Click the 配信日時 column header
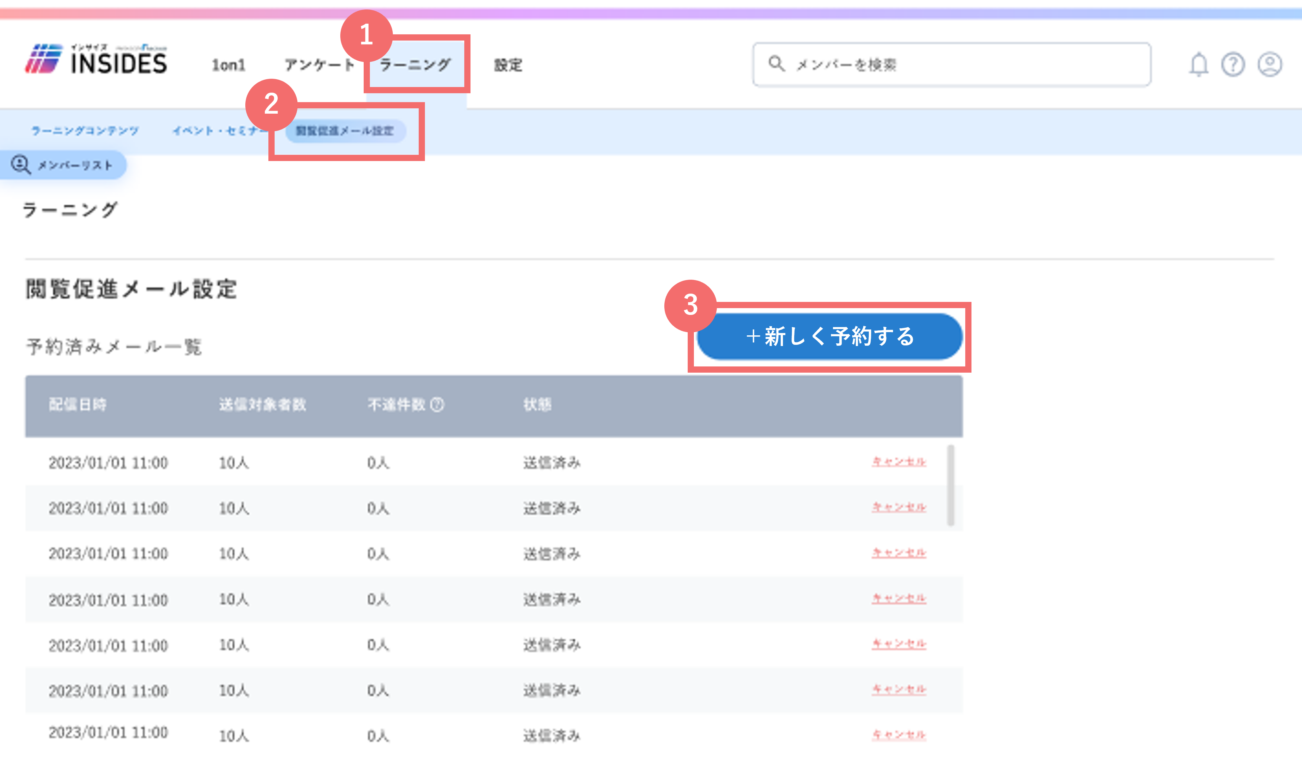1302x782 pixels. [x=78, y=405]
